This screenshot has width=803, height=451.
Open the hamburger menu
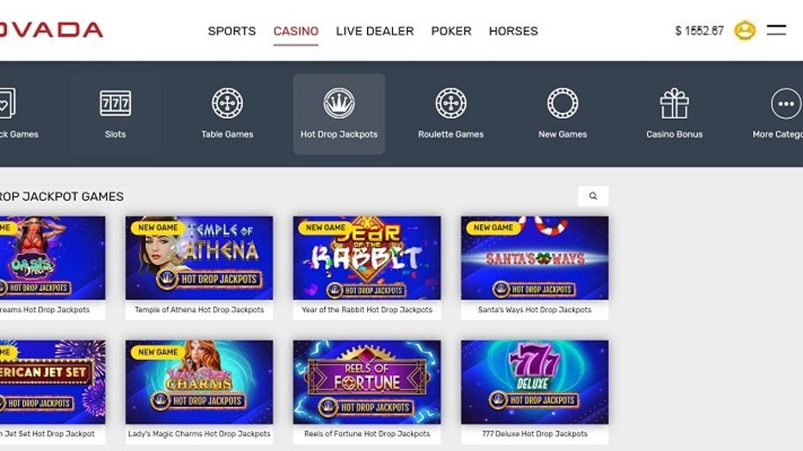(776, 30)
